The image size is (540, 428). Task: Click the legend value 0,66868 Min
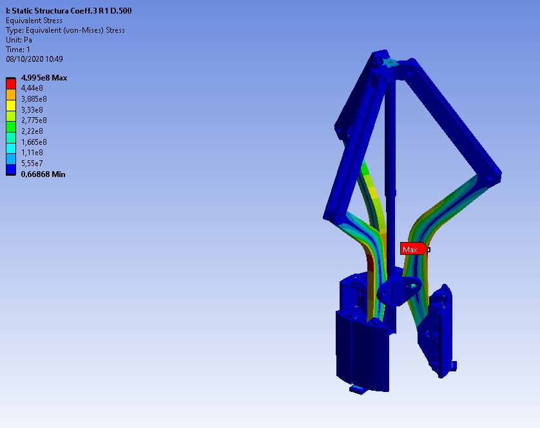43,174
